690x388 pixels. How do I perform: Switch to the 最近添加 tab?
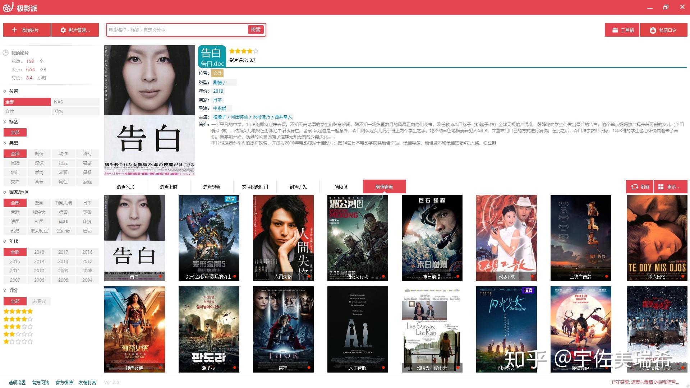125,187
